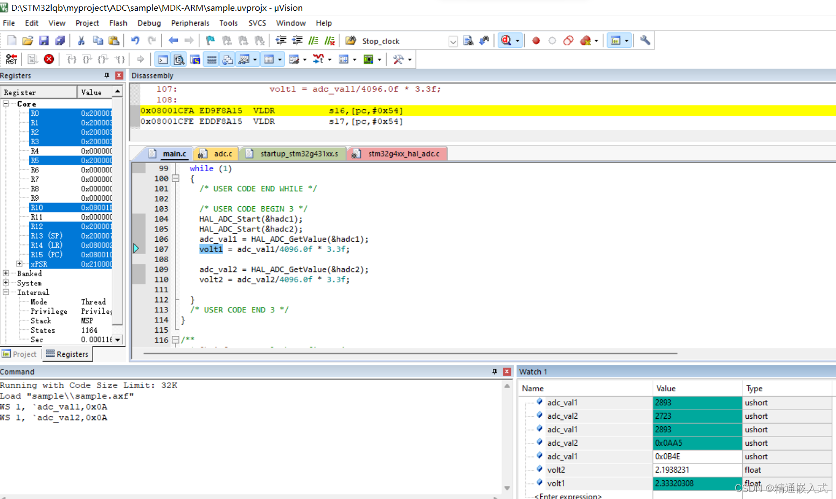This screenshot has height=499, width=836.
Task: Expand the Banked register group
Action: tap(6, 273)
